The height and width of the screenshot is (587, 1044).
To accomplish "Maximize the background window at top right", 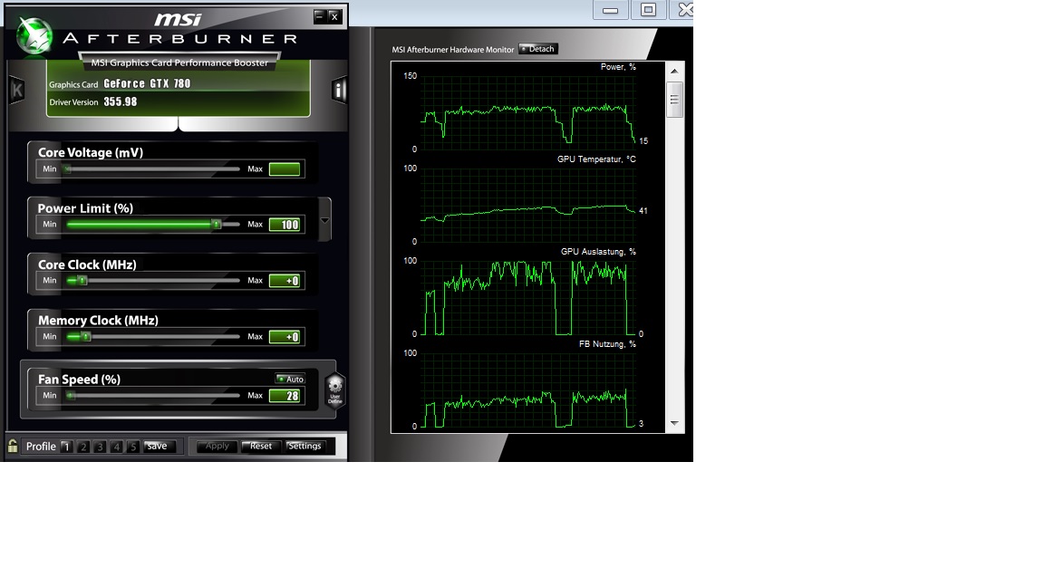I will point(649,9).
